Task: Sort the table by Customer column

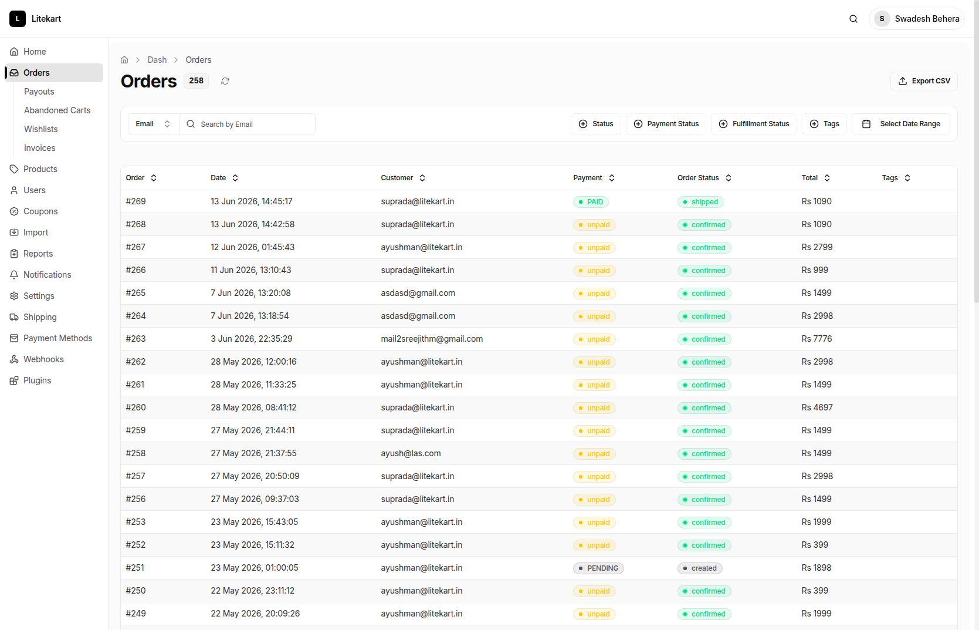Action: tap(403, 178)
